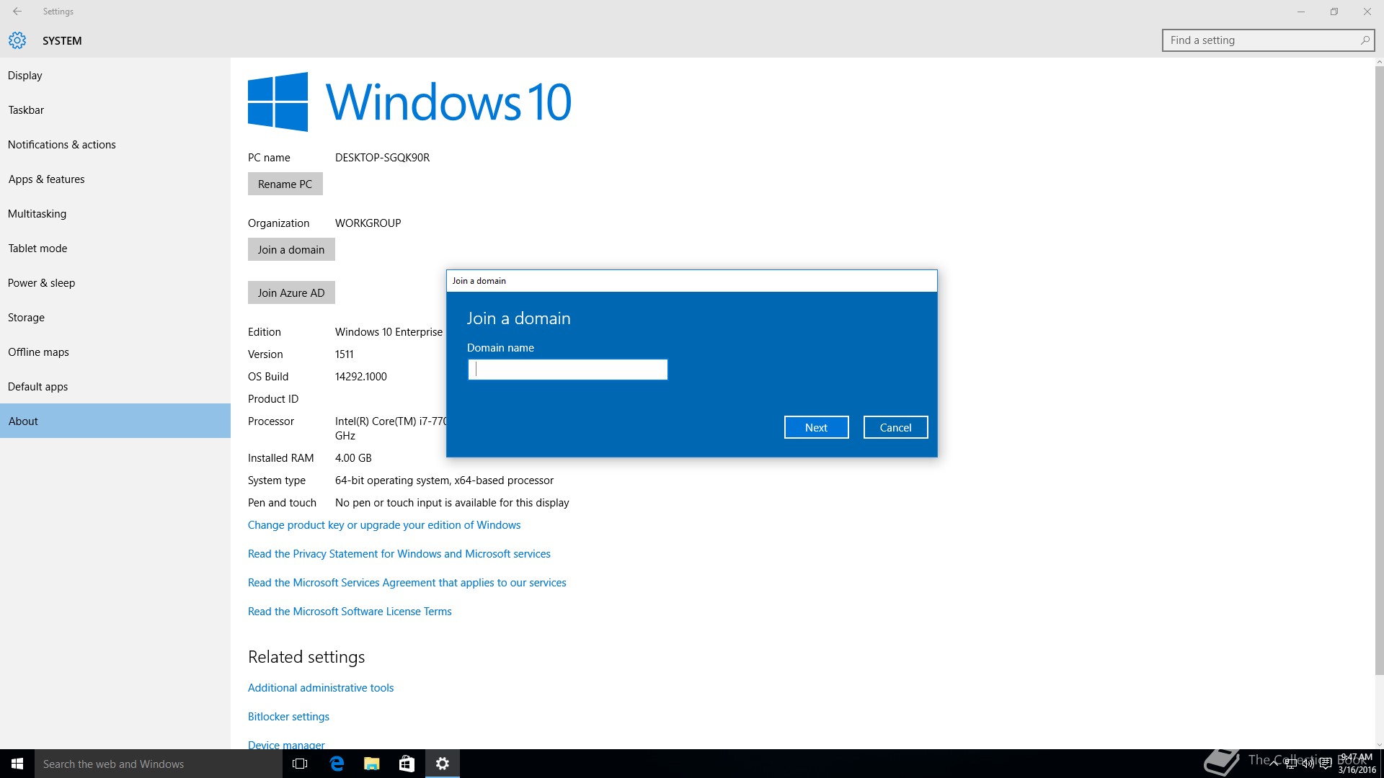Select the About page
This screenshot has height=778, width=1384.
pos(115,421)
